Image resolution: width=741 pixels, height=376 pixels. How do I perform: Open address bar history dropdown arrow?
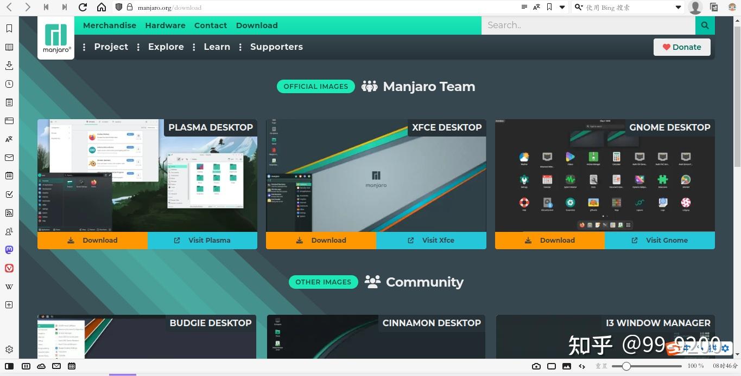(562, 7)
